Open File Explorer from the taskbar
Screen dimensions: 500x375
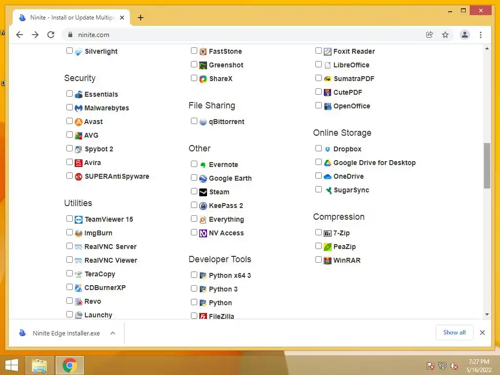(x=40, y=365)
